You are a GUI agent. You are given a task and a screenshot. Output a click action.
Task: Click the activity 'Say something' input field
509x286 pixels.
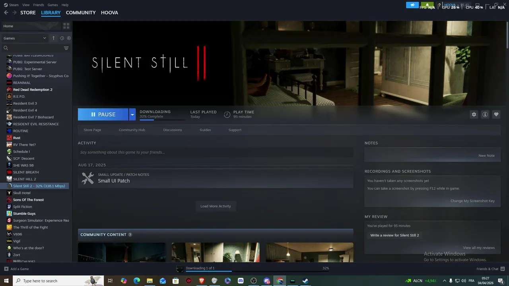(x=216, y=152)
